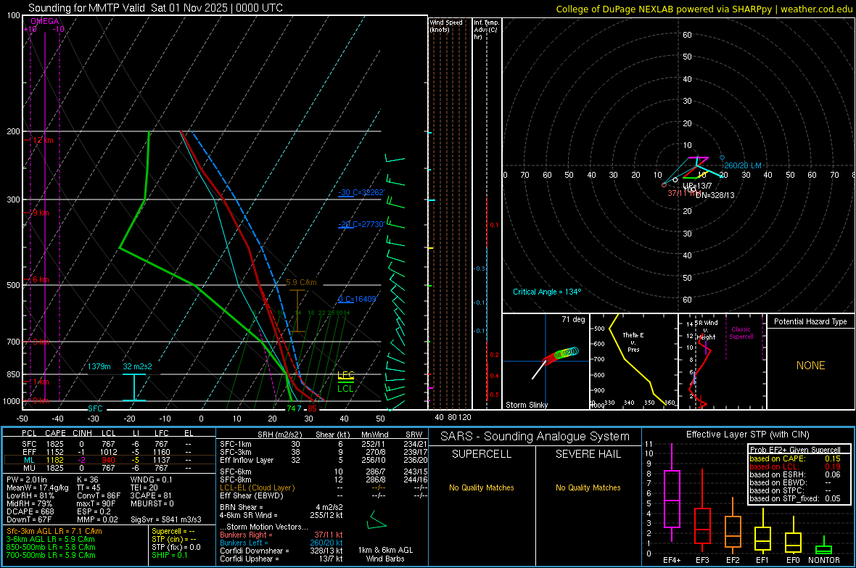Select the 260/20 LM hodograph label
The width and height of the screenshot is (856, 568).
coord(742,165)
